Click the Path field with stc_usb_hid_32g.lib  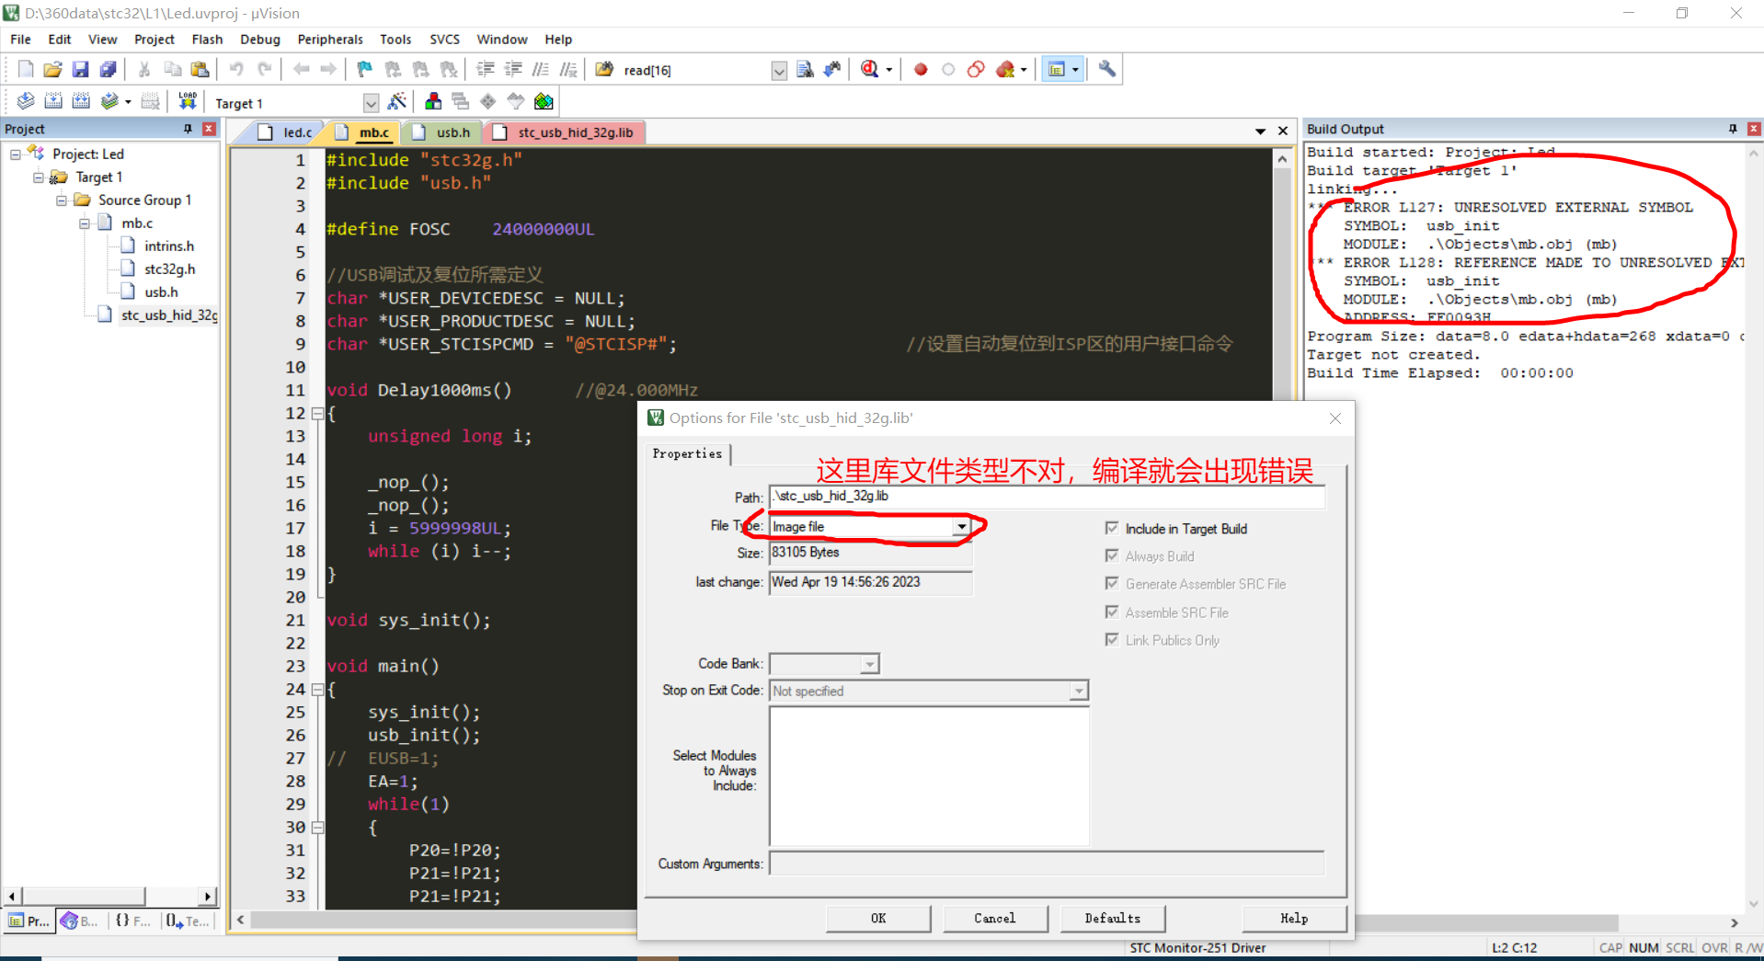pos(1047,497)
